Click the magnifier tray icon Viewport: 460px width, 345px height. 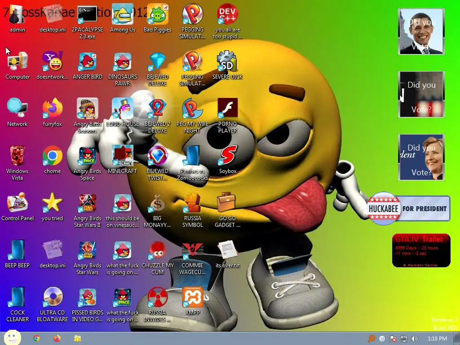[x=372, y=339]
